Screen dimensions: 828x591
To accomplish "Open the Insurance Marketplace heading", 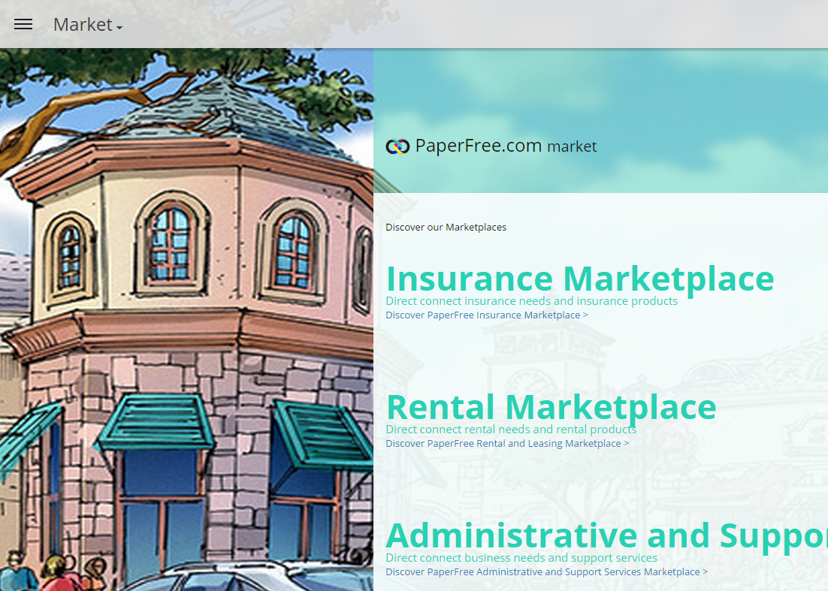I will click(x=580, y=278).
